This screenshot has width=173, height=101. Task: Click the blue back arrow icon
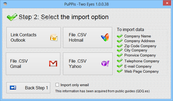(13, 88)
